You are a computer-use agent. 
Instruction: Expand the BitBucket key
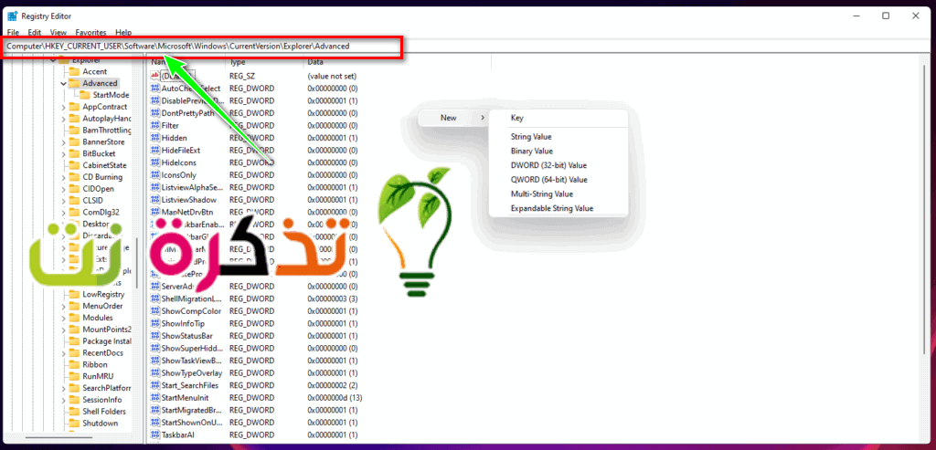63,153
